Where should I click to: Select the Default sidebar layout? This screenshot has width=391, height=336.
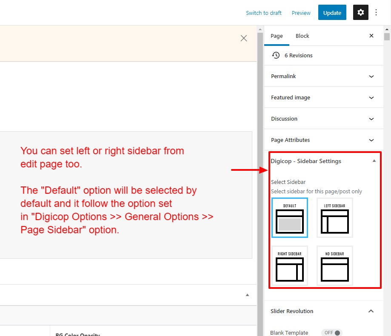[290, 218]
